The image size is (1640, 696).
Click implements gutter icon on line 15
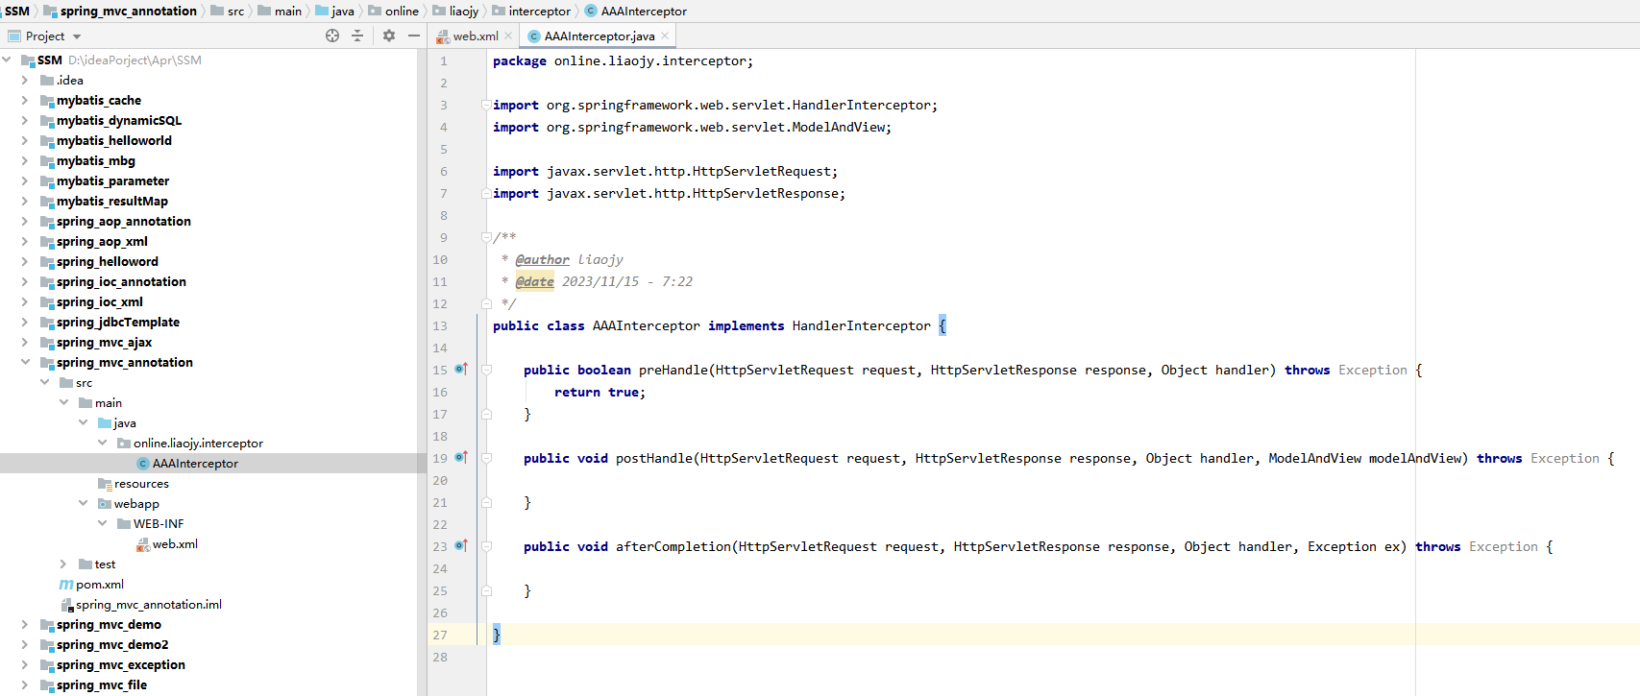[461, 370]
